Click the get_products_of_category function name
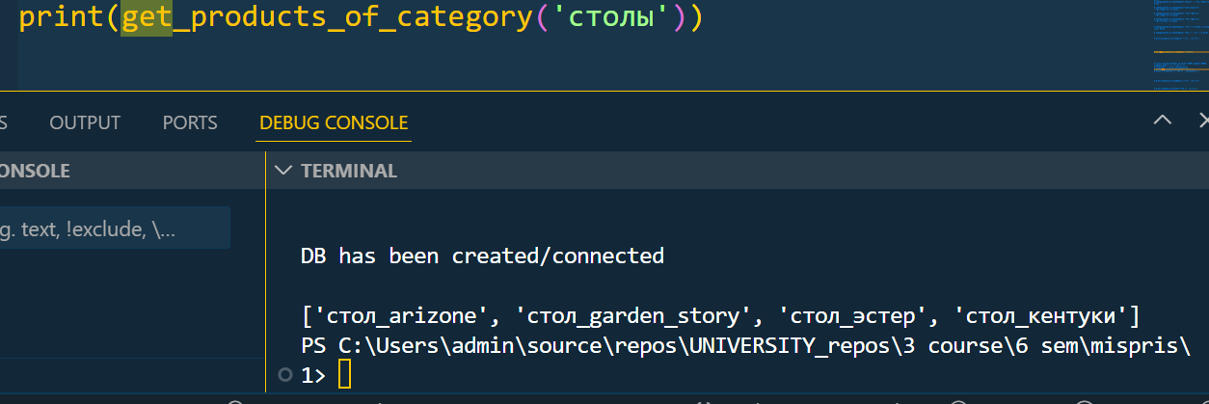 326,18
